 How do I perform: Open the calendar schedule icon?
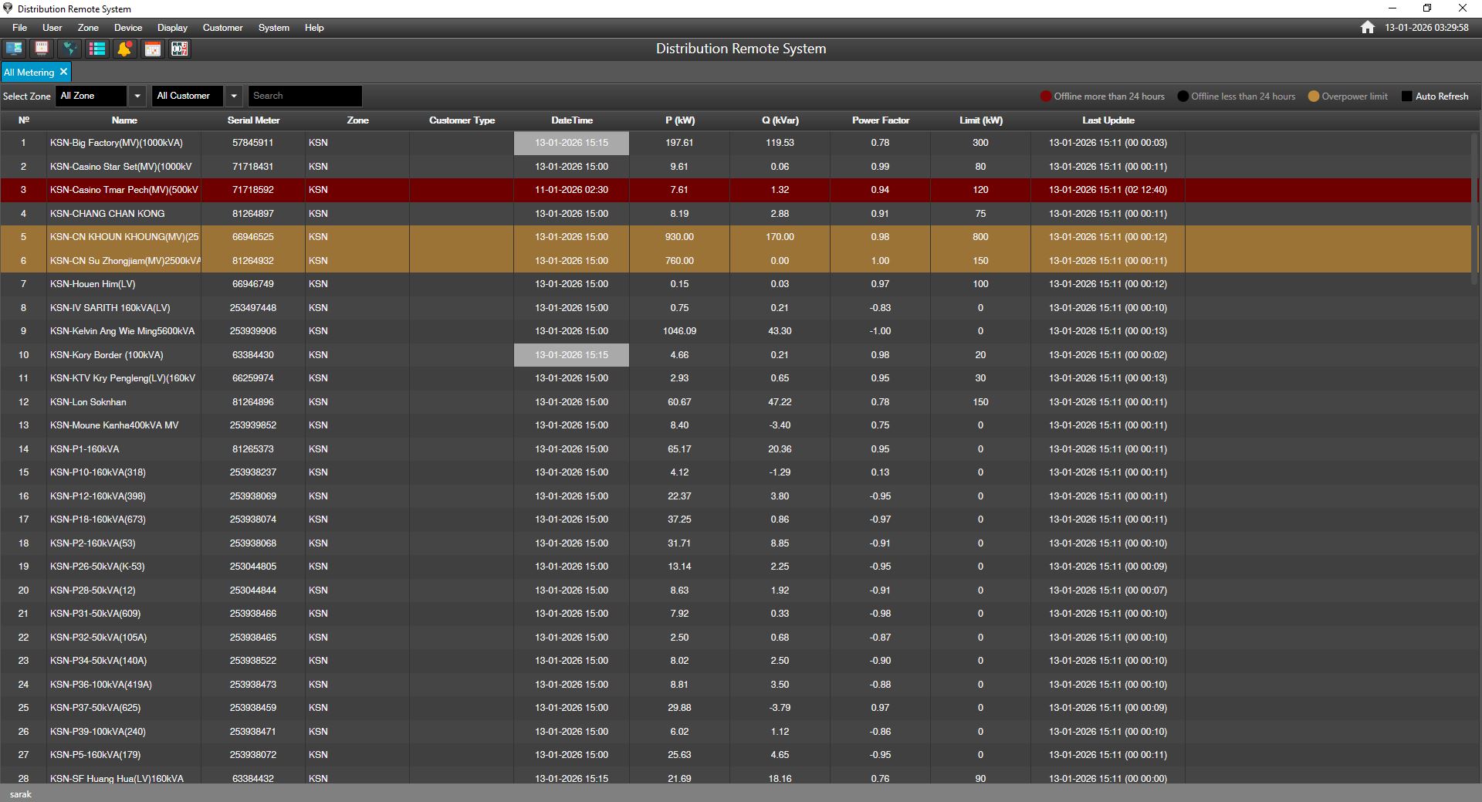pos(153,49)
